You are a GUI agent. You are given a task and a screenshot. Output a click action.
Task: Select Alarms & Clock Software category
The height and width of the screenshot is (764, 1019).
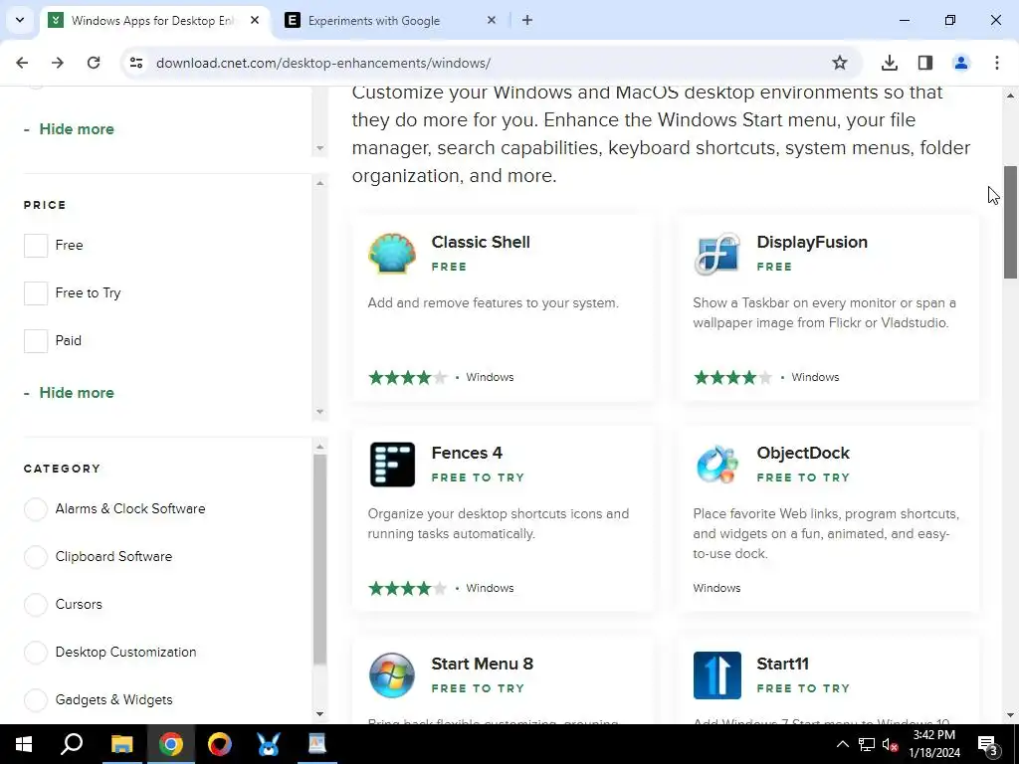[x=36, y=508]
